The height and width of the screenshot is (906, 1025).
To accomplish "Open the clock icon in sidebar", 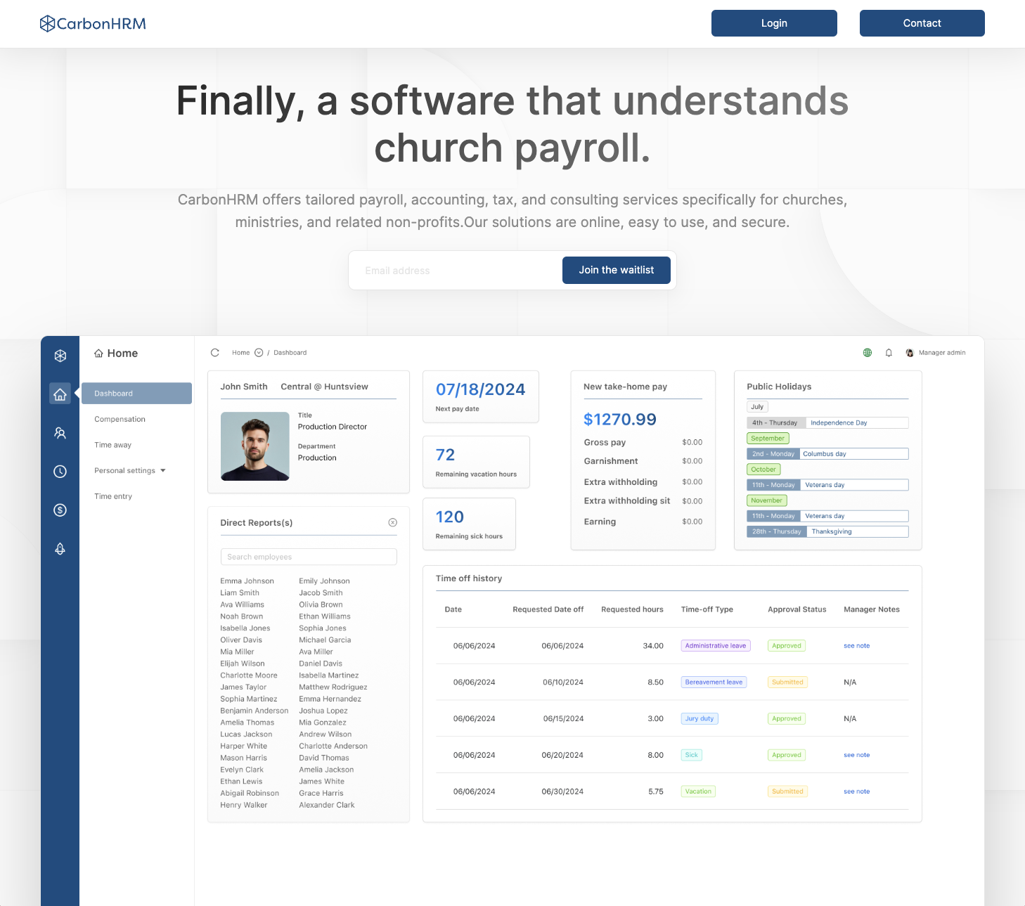I will pos(60,472).
